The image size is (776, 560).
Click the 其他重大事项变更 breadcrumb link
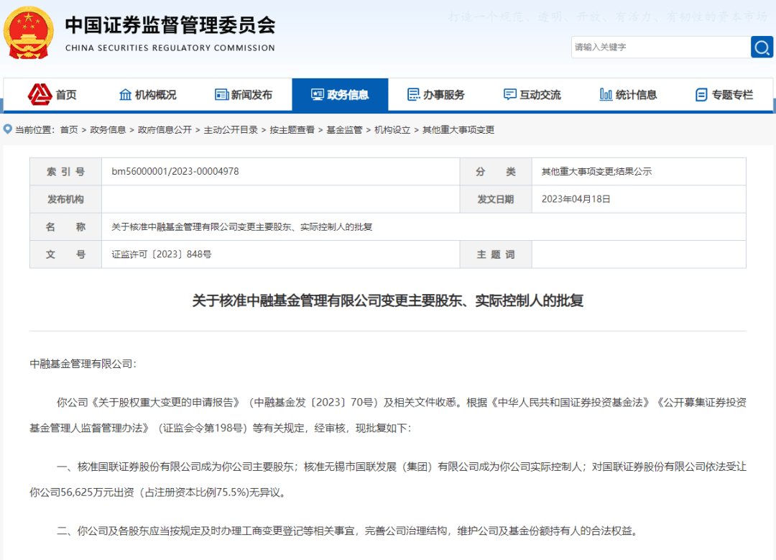pyautogui.click(x=458, y=130)
